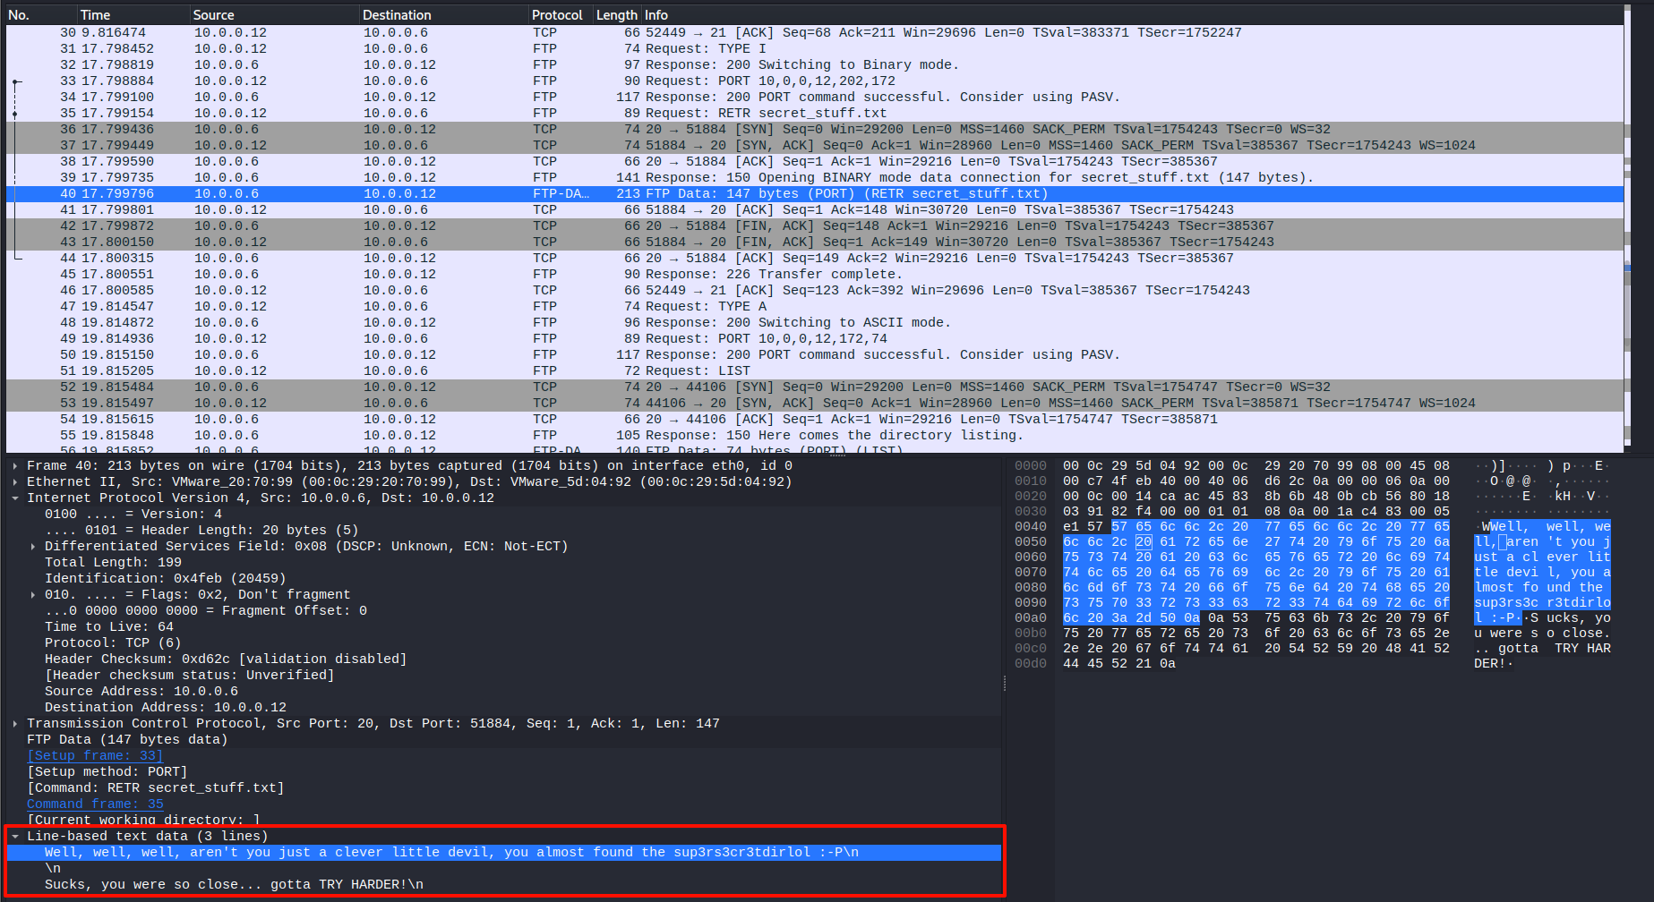The height and width of the screenshot is (902, 1654).
Task: Select the Fragment Offset: 0 field
Action: pos(503,611)
